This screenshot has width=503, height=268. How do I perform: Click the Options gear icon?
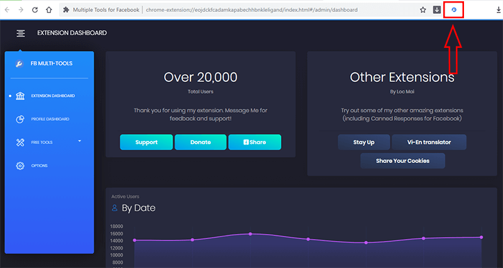20,165
